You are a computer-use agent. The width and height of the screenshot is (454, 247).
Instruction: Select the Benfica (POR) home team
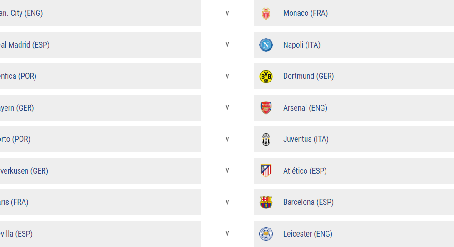[18, 76]
